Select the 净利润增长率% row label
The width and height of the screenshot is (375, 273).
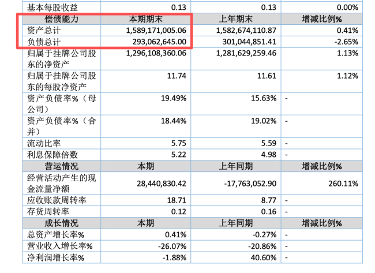point(55,257)
